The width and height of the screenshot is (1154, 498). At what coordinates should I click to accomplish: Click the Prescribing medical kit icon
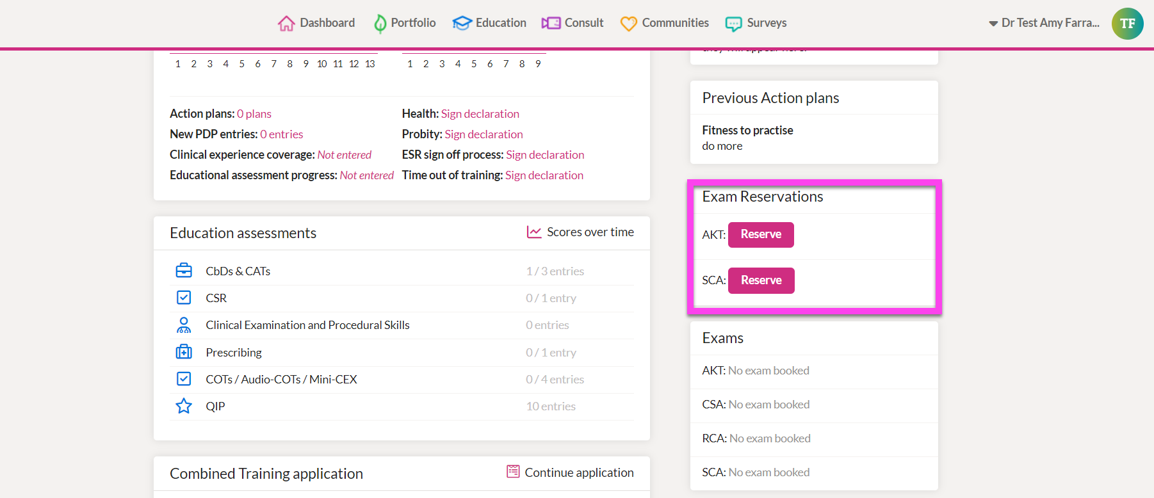coord(184,352)
